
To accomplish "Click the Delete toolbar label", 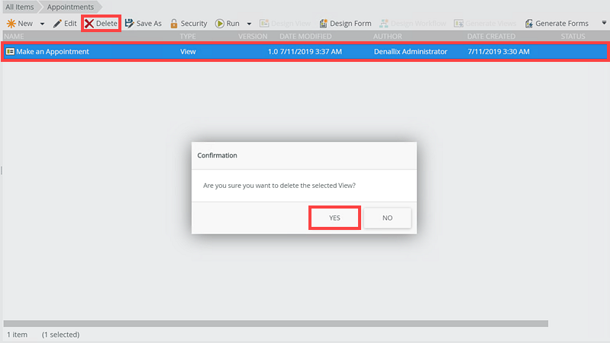I will [107, 24].
